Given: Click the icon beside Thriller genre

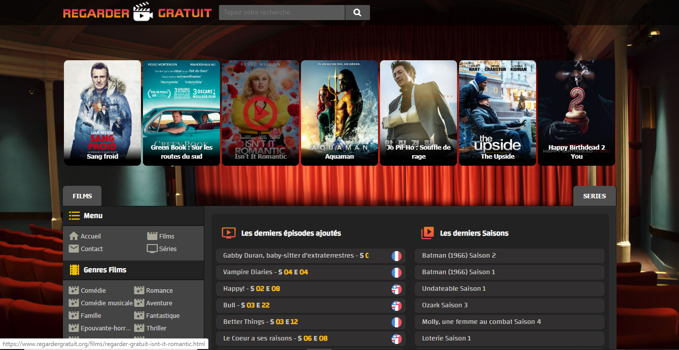Looking at the screenshot, I should pyautogui.click(x=139, y=328).
